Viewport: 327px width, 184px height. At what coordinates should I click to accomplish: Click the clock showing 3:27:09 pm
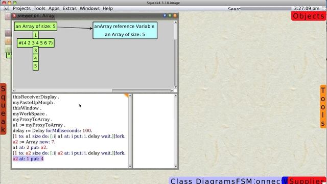pos(307,9)
